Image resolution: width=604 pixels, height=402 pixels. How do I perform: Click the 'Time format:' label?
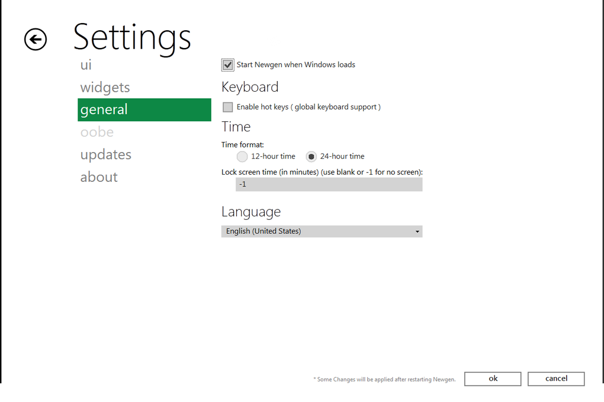(243, 145)
